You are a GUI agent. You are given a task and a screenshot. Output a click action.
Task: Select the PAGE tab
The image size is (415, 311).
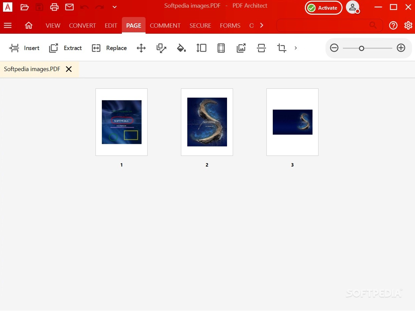click(134, 25)
